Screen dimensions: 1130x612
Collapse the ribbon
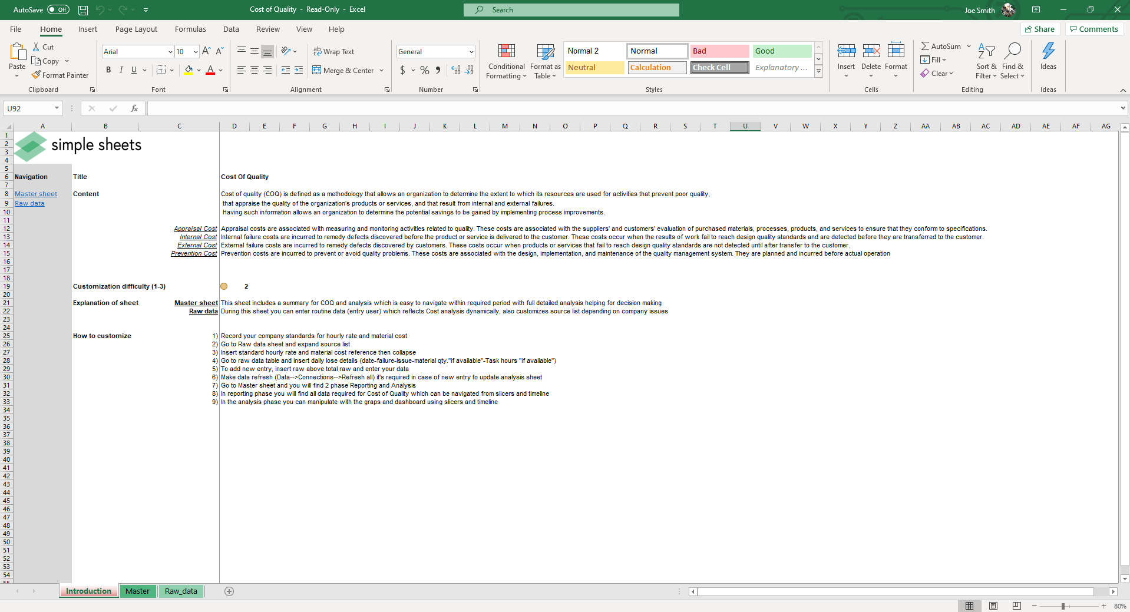1123,90
